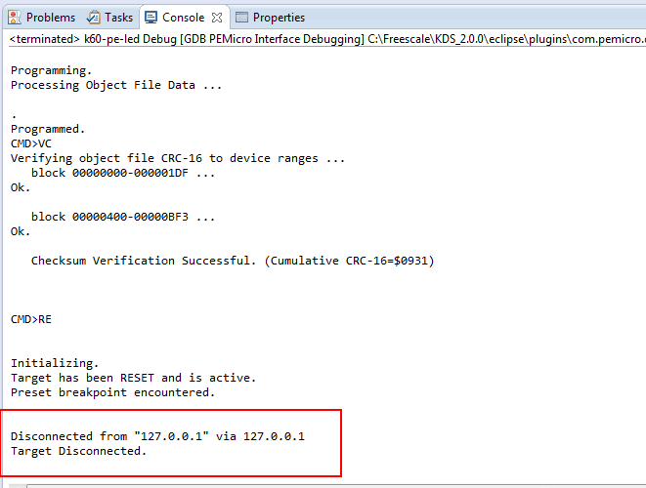Click the Console tab's monitor icon

(x=151, y=18)
